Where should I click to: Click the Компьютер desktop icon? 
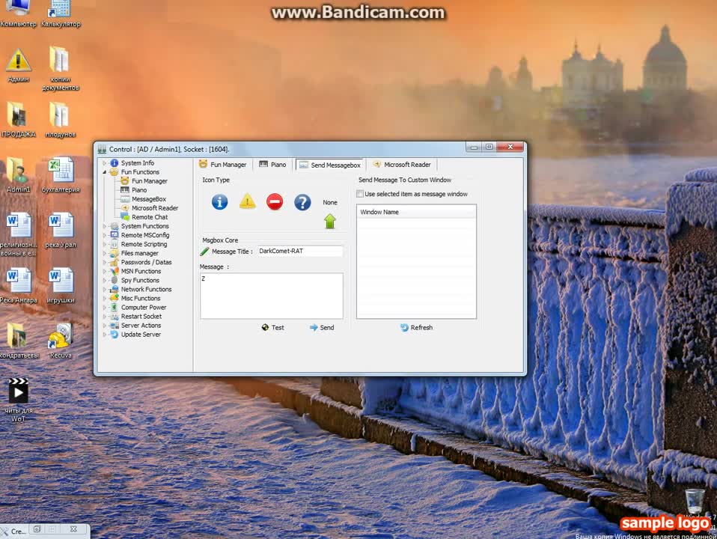(18, 14)
